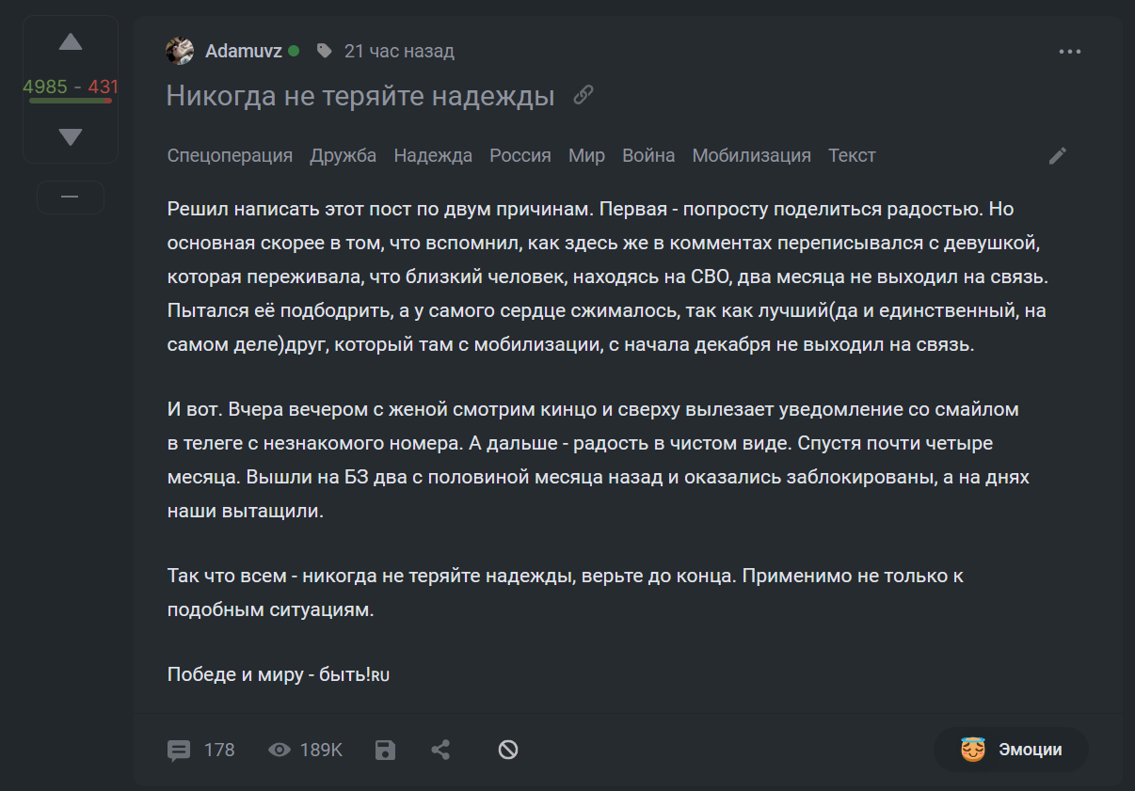The height and width of the screenshot is (791, 1135).
Task: Open Adamuvz user avatar
Action: pyautogui.click(x=180, y=51)
